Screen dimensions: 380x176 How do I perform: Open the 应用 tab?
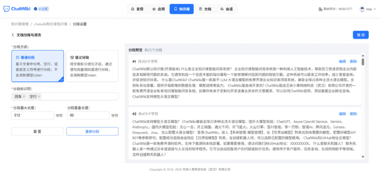tap(158, 9)
